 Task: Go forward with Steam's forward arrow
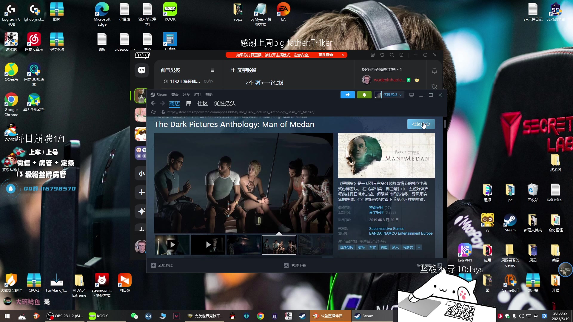click(x=163, y=103)
